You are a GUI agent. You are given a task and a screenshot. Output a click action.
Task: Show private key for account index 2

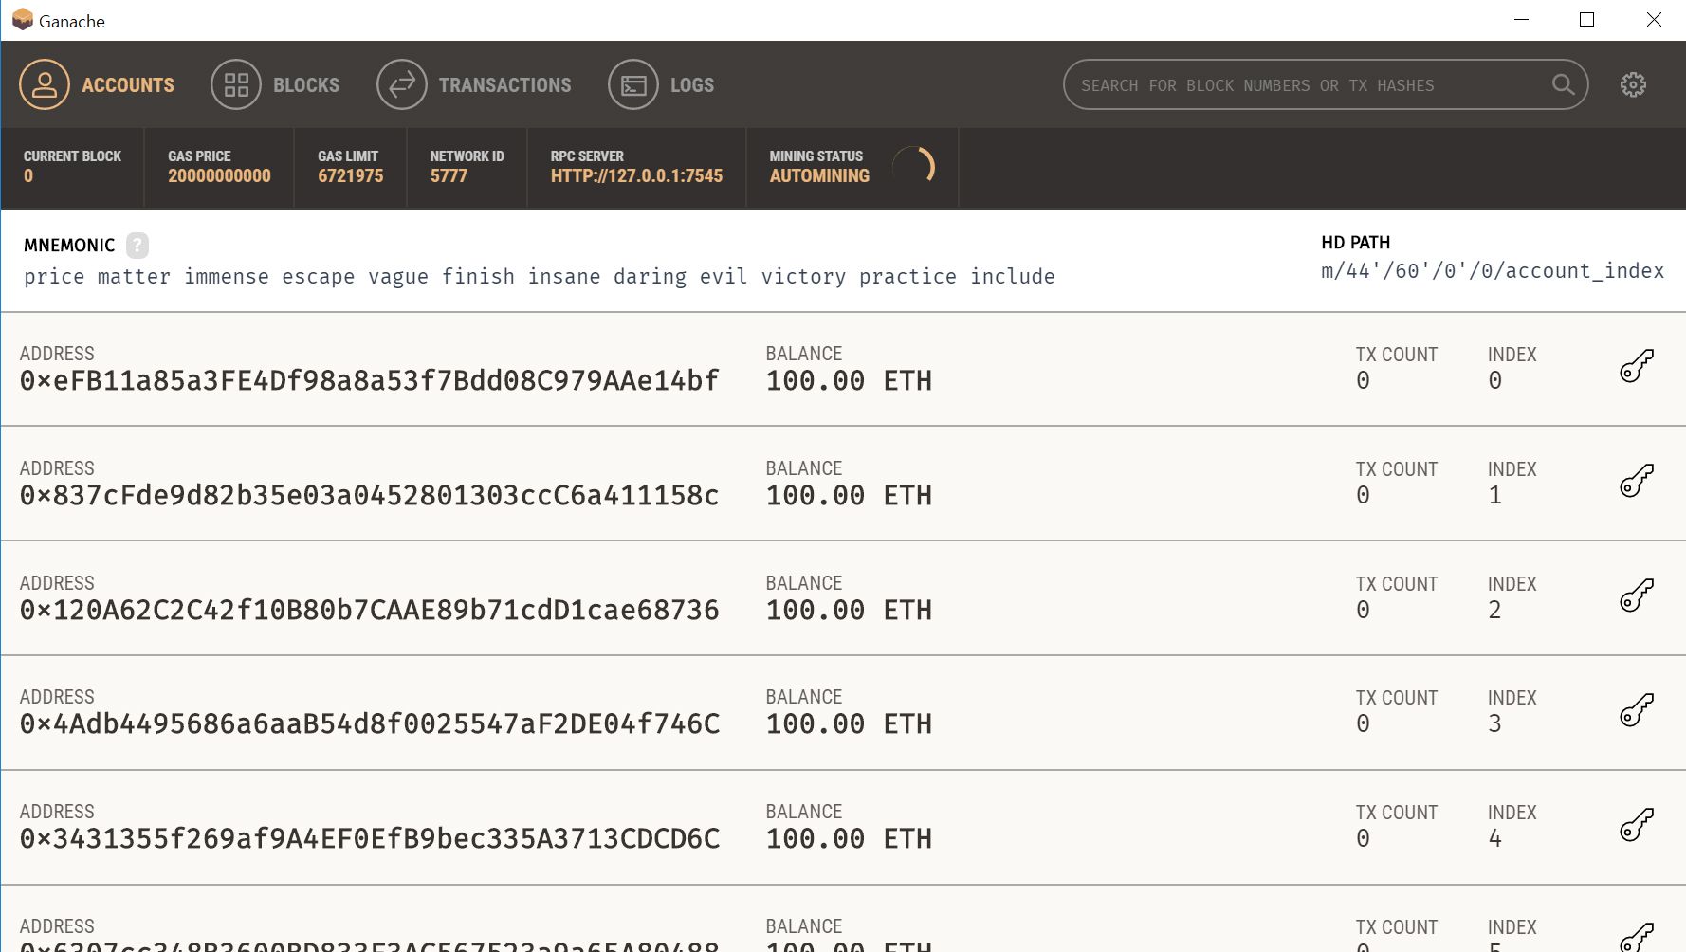(x=1637, y=595)
